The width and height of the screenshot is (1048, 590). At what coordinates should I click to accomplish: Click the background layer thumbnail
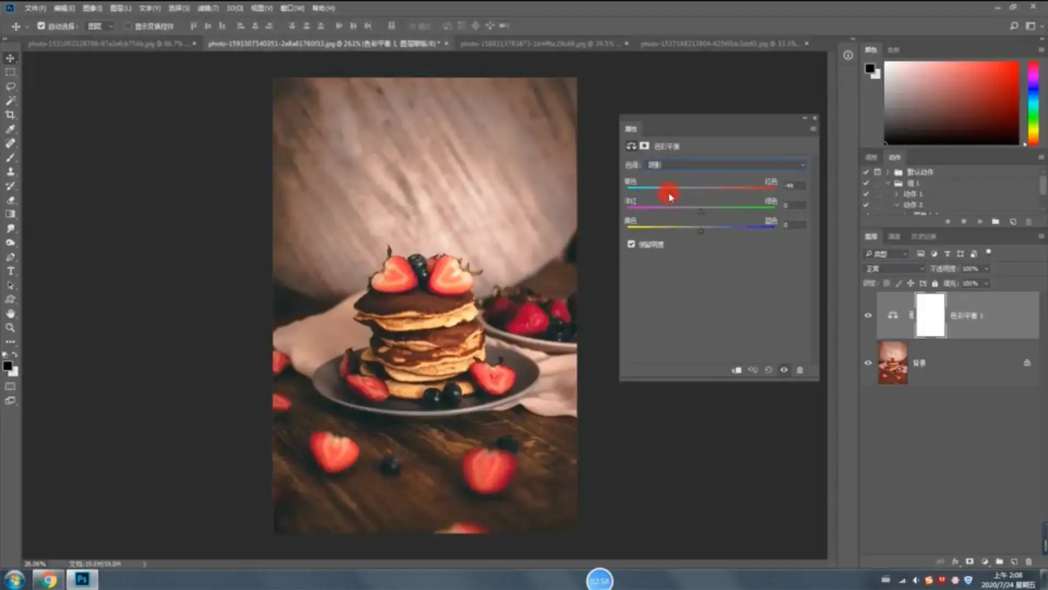click(892, 363)
